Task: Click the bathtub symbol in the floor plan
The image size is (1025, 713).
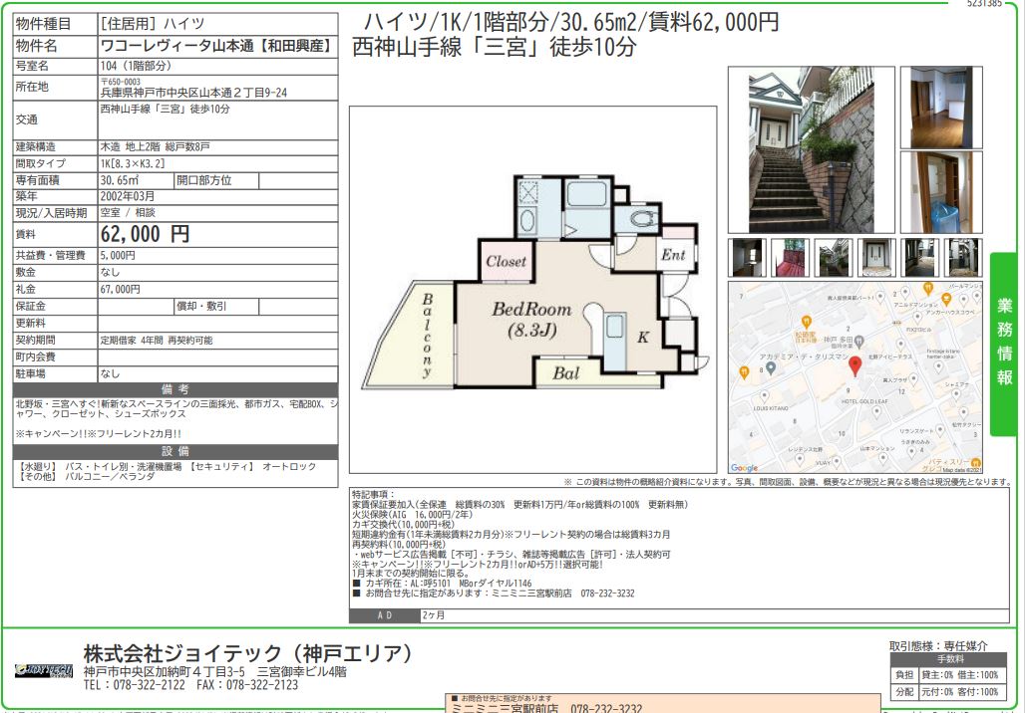Action: pos(586,194)
